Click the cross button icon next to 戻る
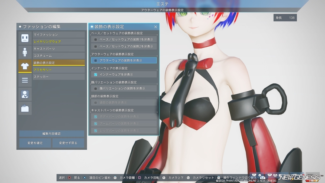The height and width of the screenshot is (183, 325). pyautogui.click(x=85, y=178)
